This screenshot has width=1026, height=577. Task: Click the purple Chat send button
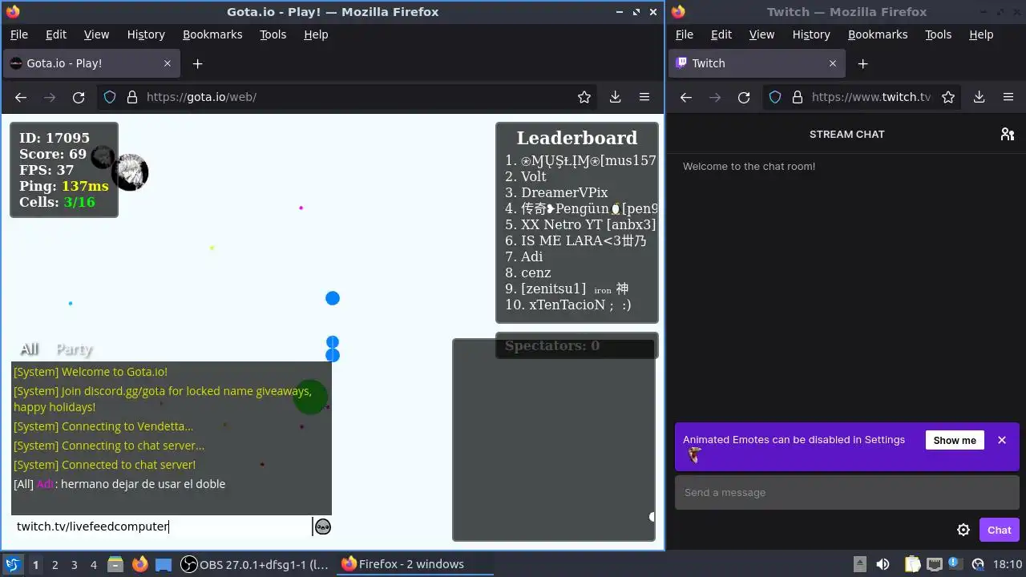(999, 530)
